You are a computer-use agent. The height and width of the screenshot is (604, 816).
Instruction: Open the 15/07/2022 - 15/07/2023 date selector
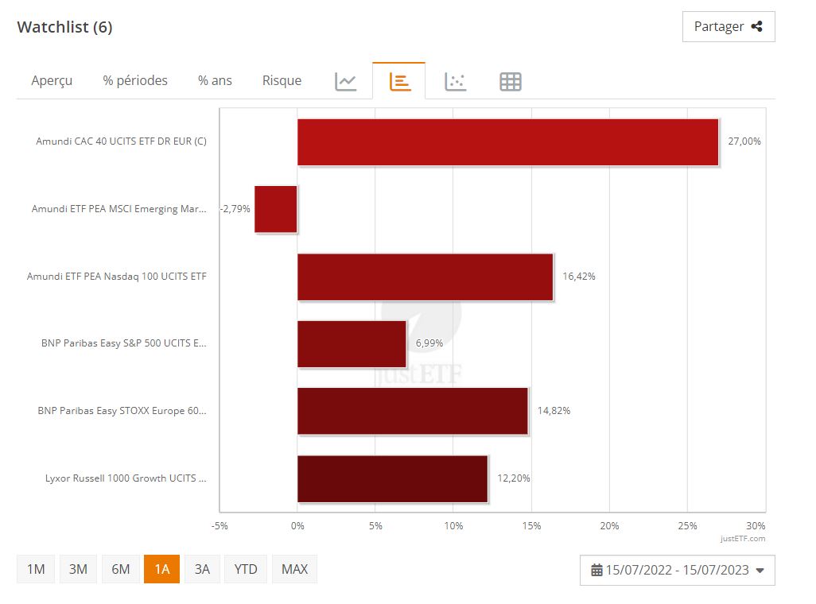[x=677, y=570]
